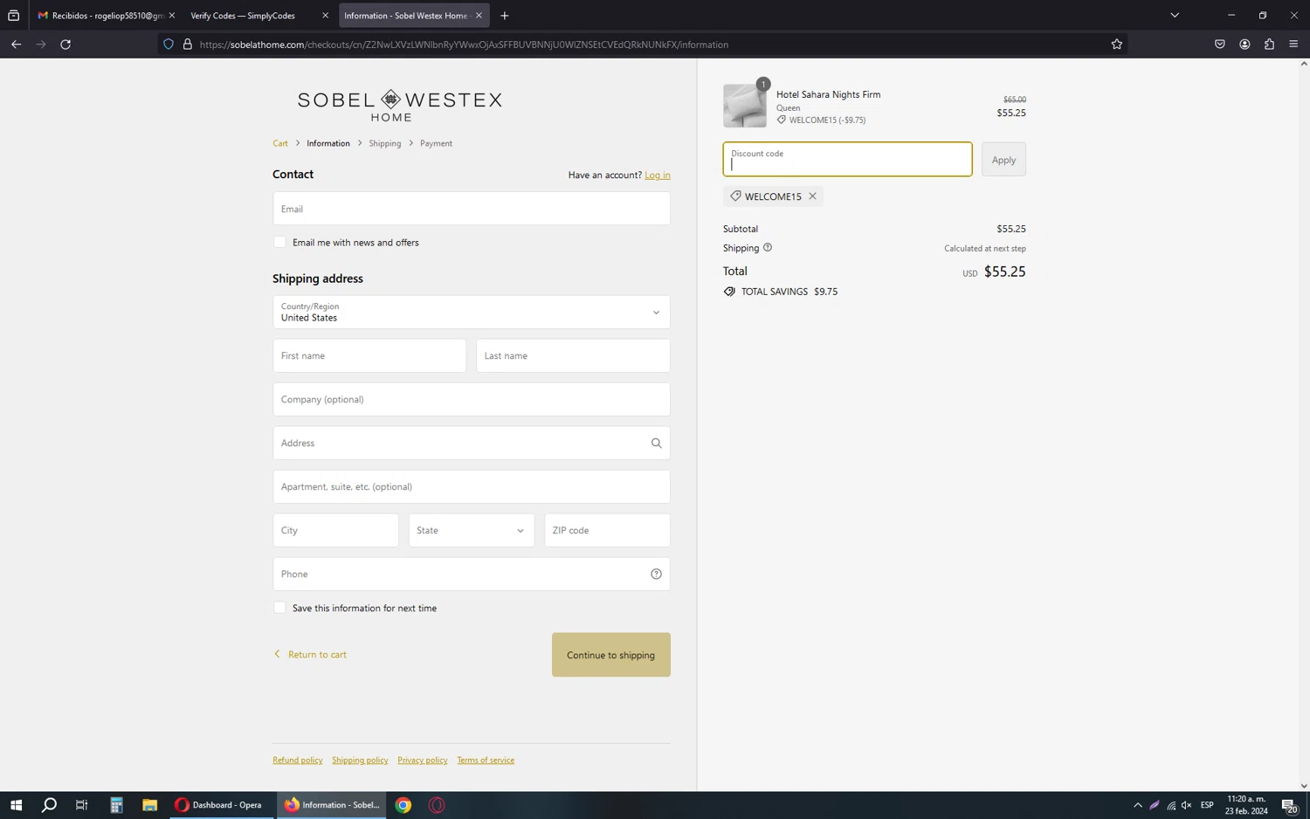Viewport: 1310px width, 819px height.
Task: Open the Calculator taskbar icon
Action: click(x=116, y=805)
